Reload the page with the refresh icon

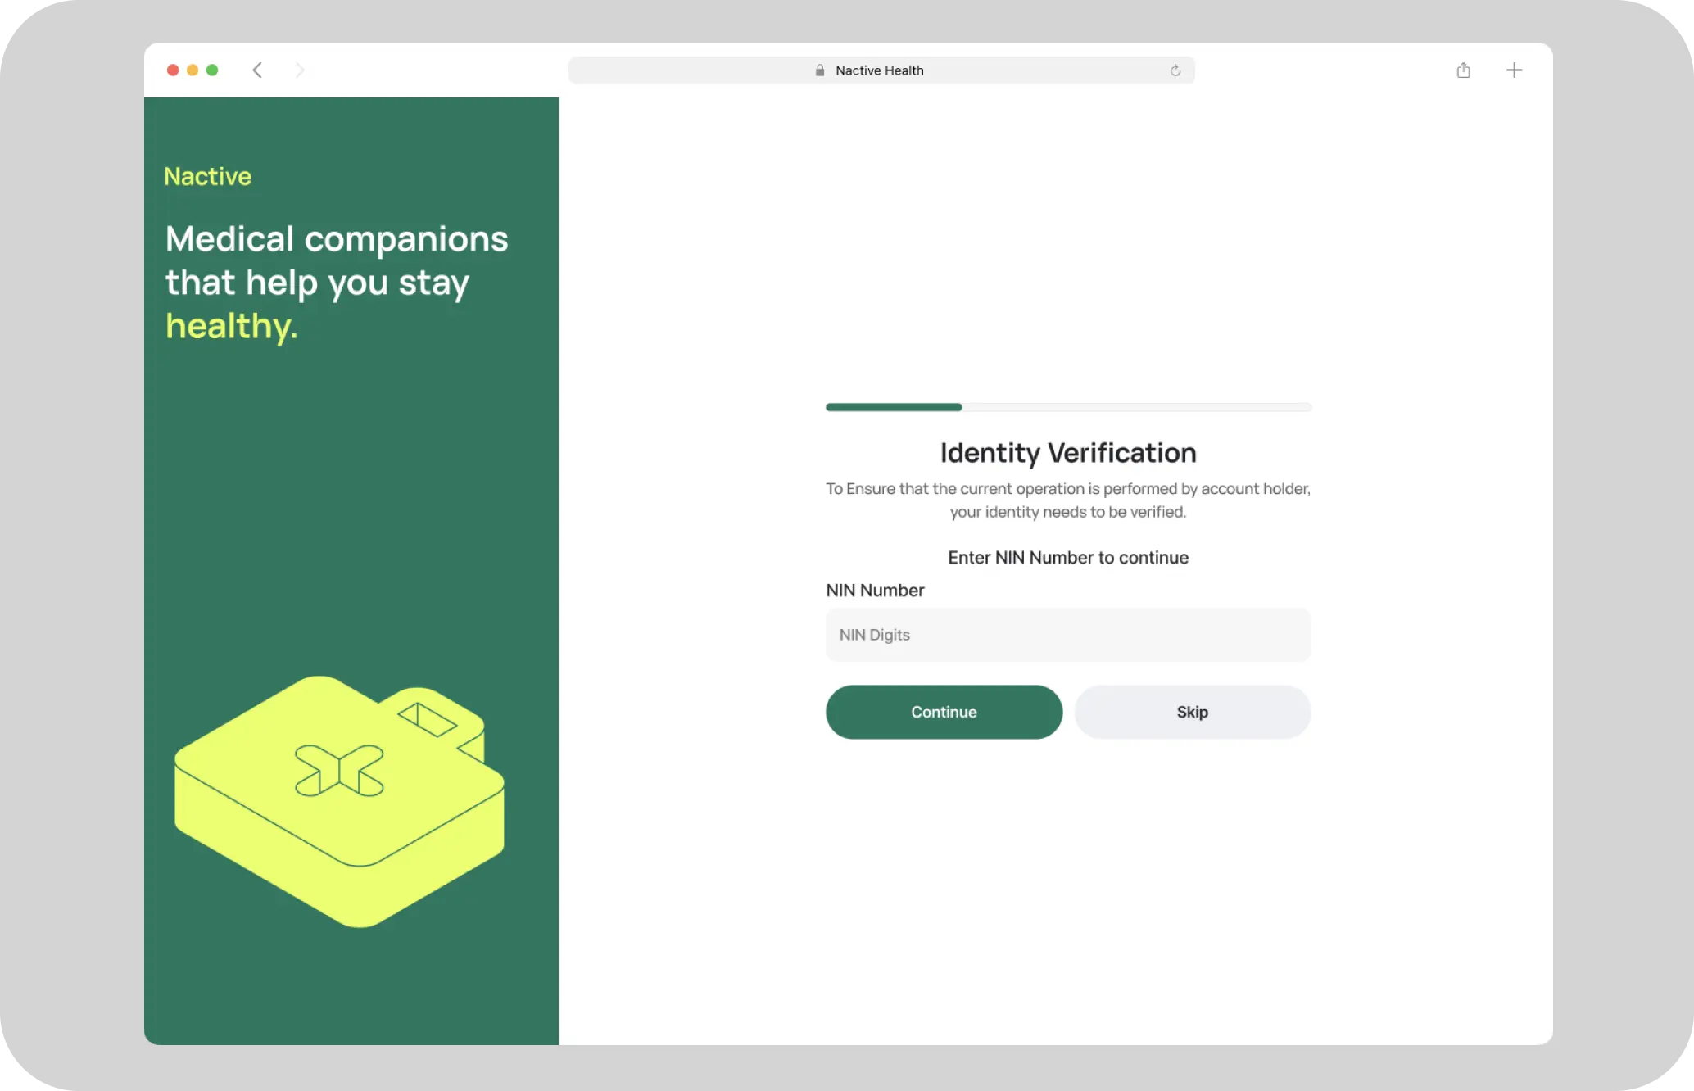(x=1175, y=70)
